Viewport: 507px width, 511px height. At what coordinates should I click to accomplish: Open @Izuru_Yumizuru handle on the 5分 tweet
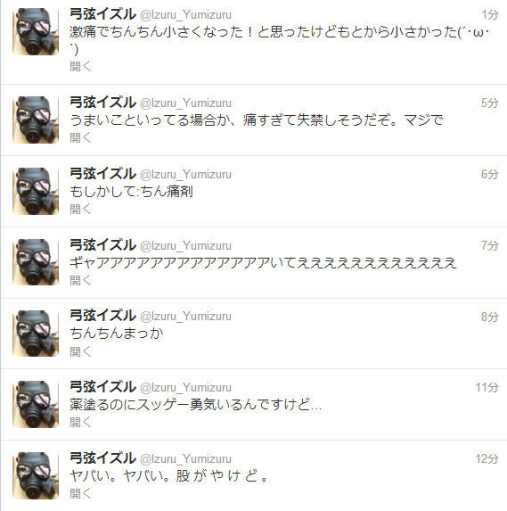pyautogui.click(x=185, y=103)
